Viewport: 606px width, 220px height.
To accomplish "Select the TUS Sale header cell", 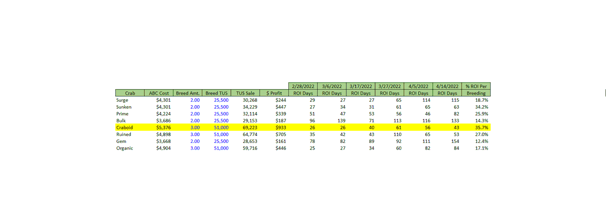I will click(x=245, y=93).
